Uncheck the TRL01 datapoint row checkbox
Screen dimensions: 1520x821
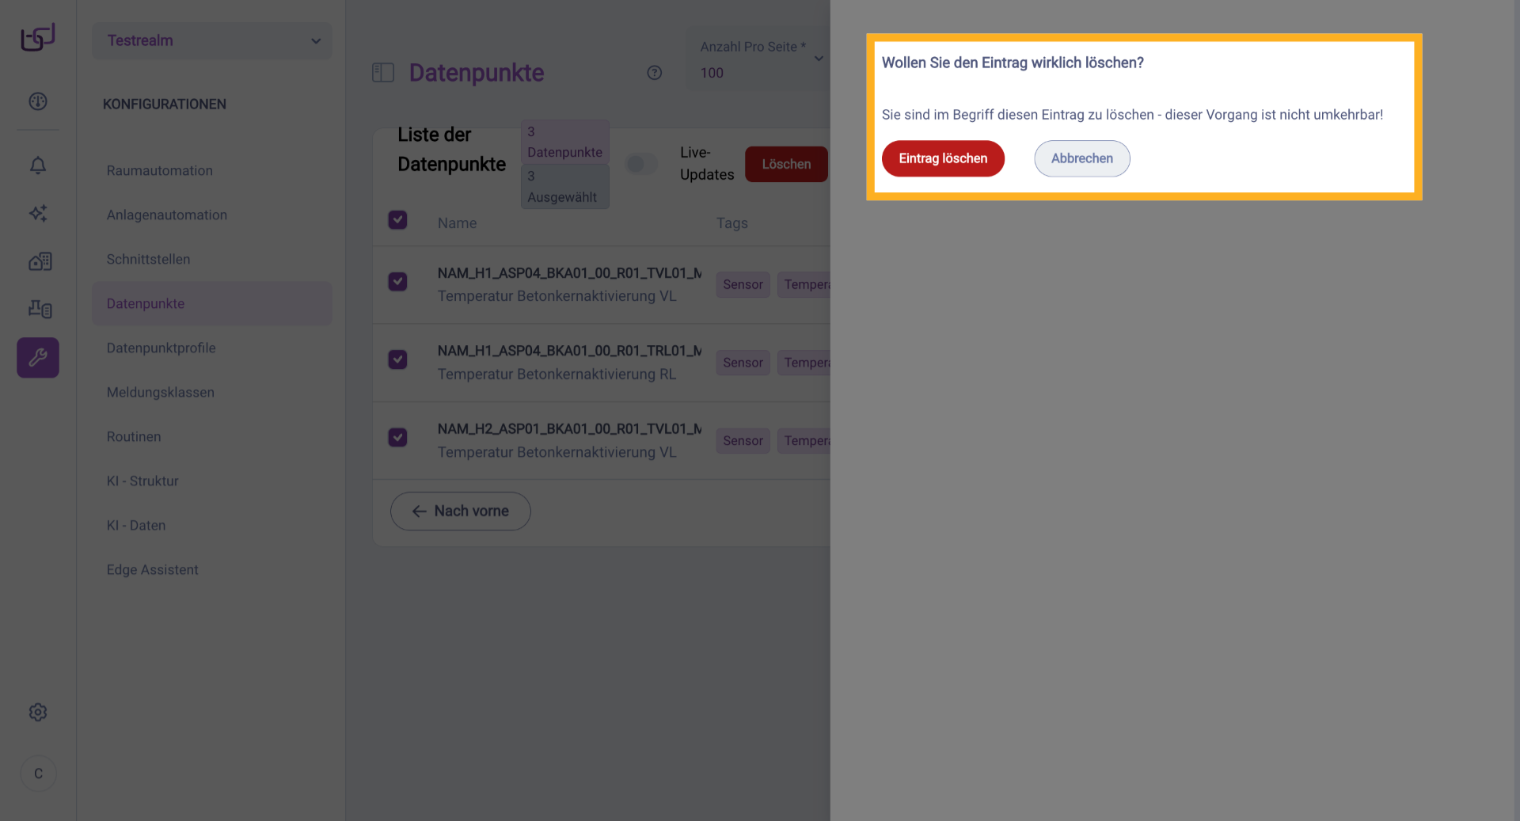click(x=397, y=359)
